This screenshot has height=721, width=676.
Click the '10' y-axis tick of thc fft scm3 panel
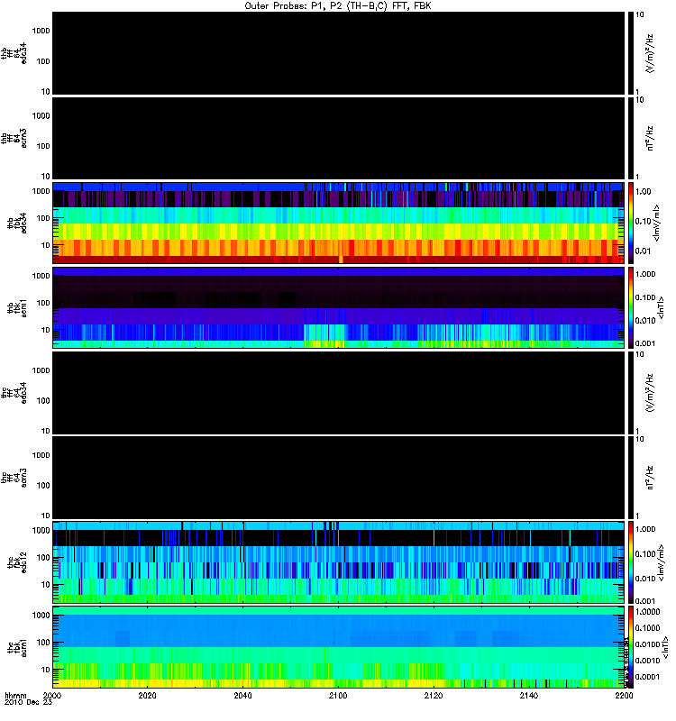(46, 516)
